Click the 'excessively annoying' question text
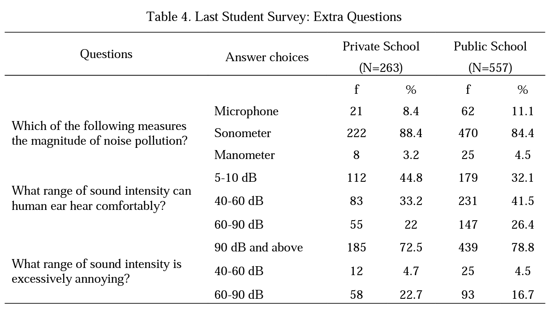Screen dimensions: 550x318 click(x=96, y=271)
